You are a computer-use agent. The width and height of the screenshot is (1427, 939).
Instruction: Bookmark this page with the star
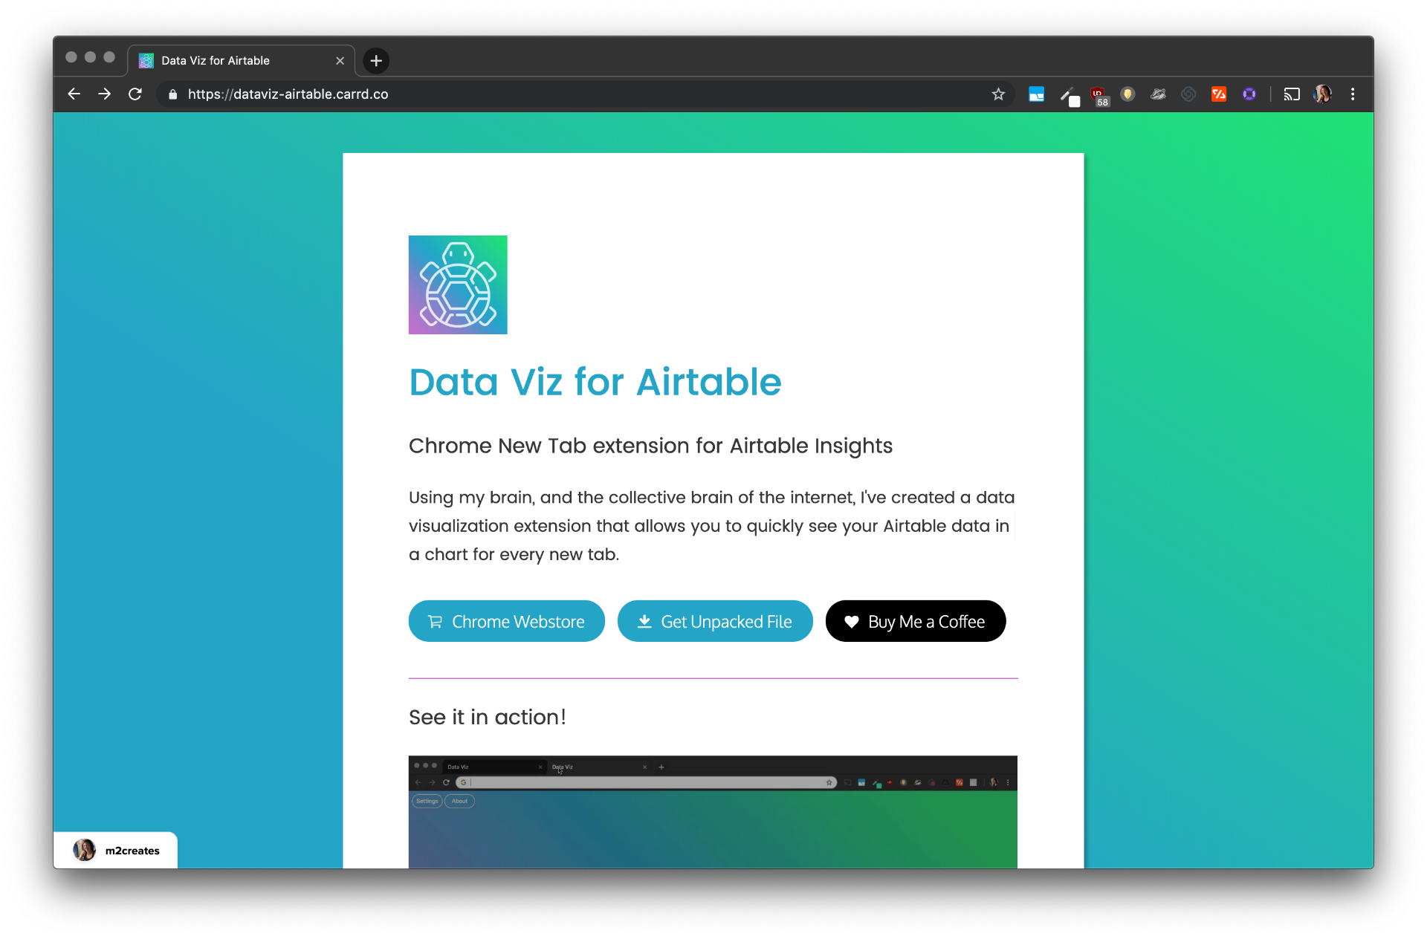(999, 94)
